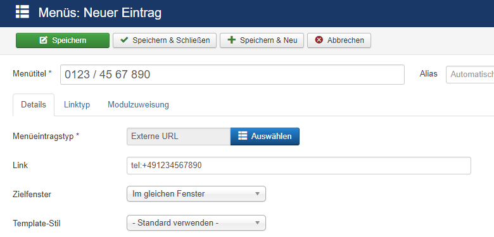This screenshot has width=494, height=237.
Task: Click the menu list icon beside the page title
Action: (x=22, y=11)
